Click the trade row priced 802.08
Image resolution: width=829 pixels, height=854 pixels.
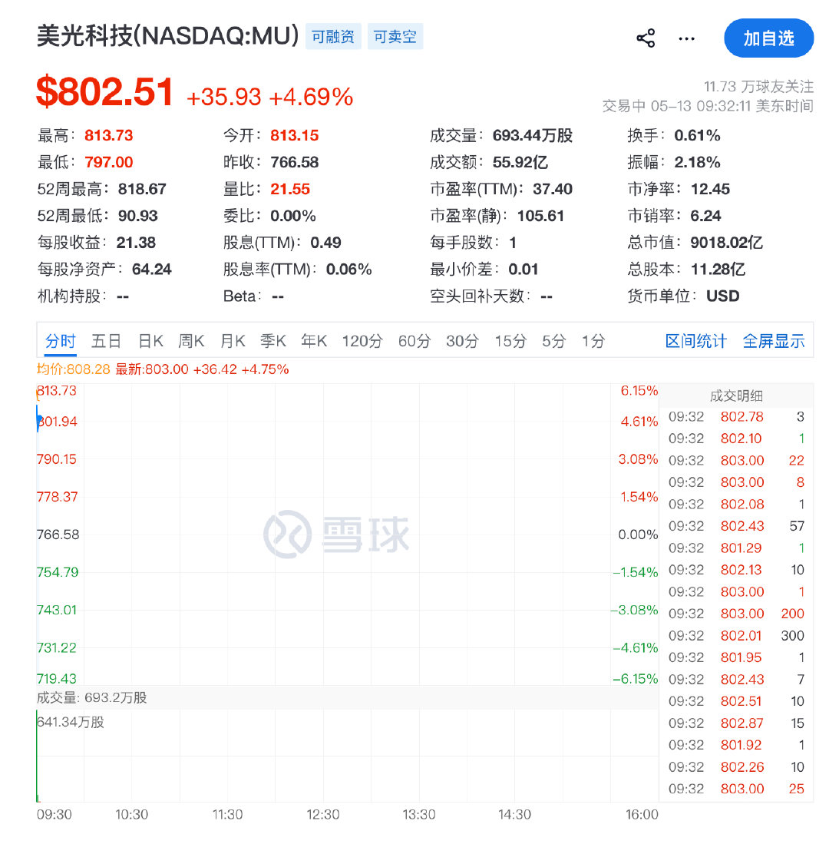click(736, 505)
